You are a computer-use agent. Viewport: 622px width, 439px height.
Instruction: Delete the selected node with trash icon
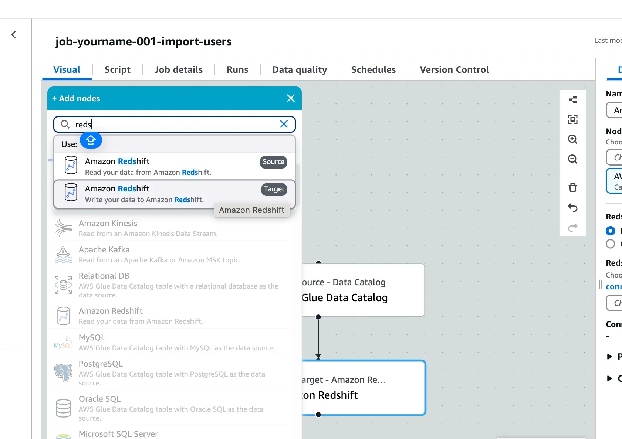572,188
